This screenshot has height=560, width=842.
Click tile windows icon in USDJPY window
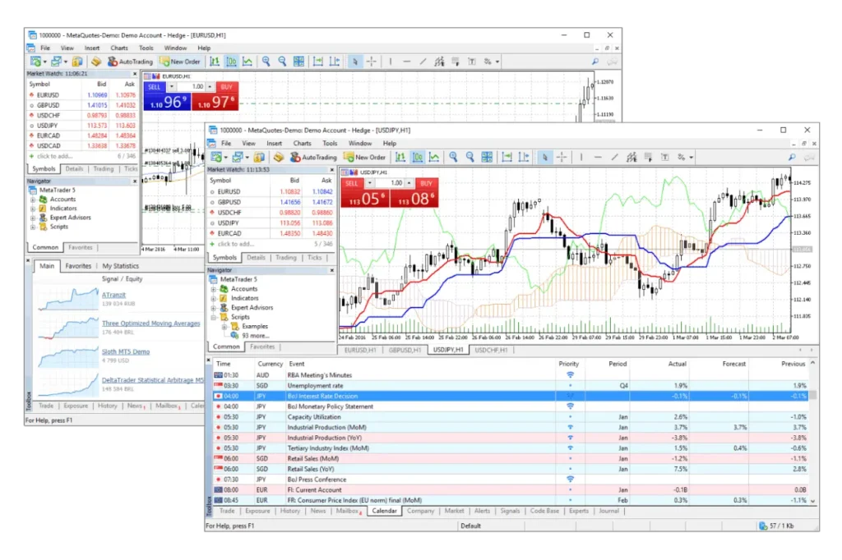click(x=488, y=157)
